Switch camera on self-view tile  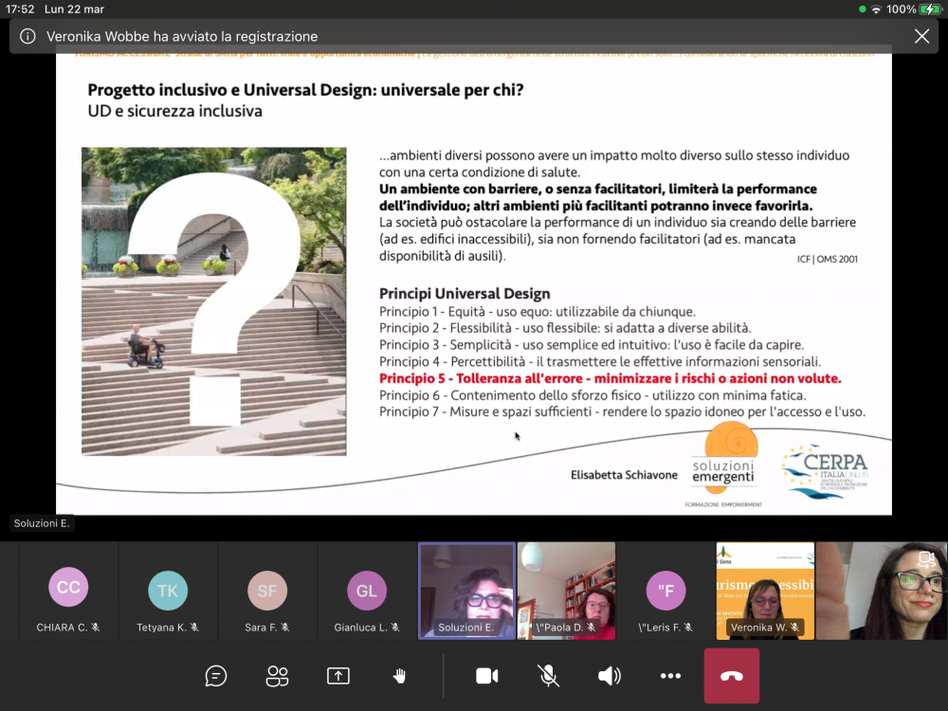click(926, 560)
